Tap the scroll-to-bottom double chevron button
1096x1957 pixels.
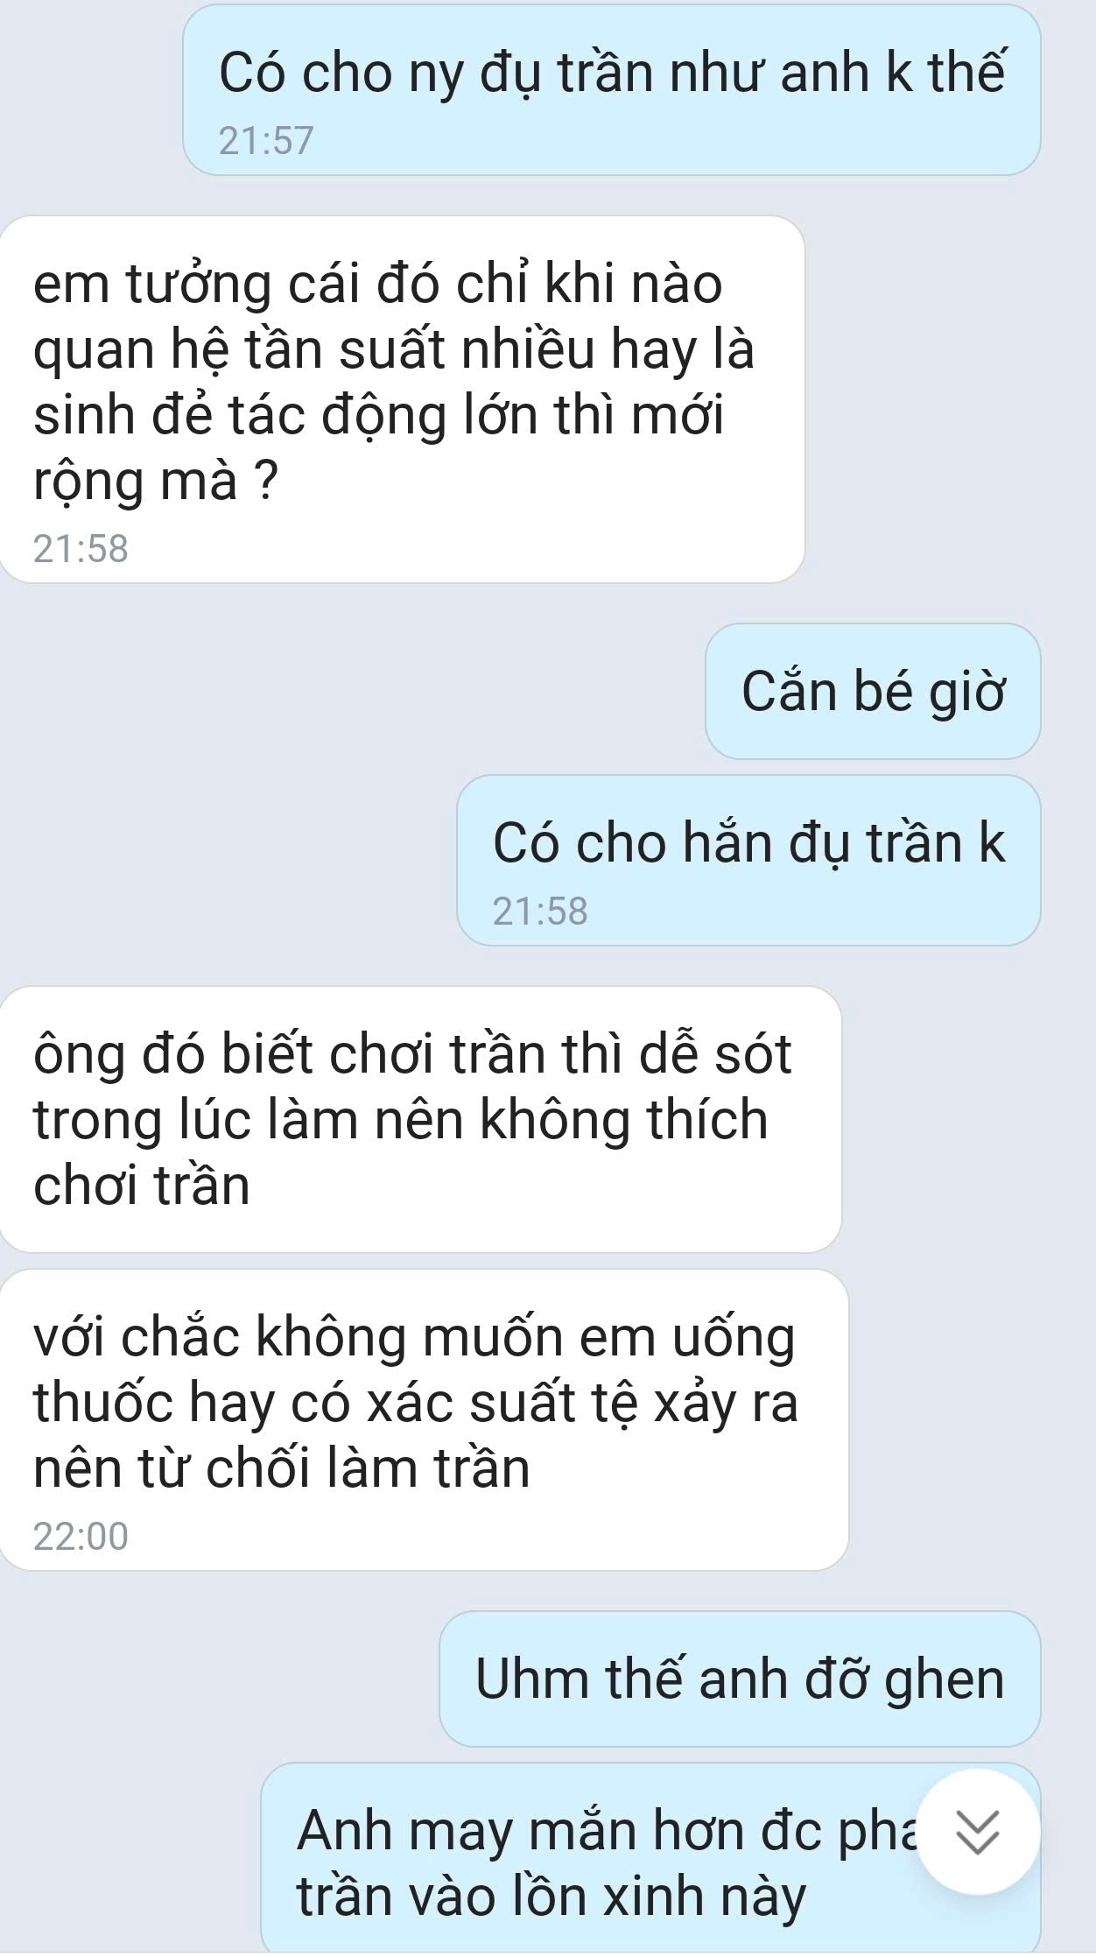pyautogui.click(x=977, y=1831)
